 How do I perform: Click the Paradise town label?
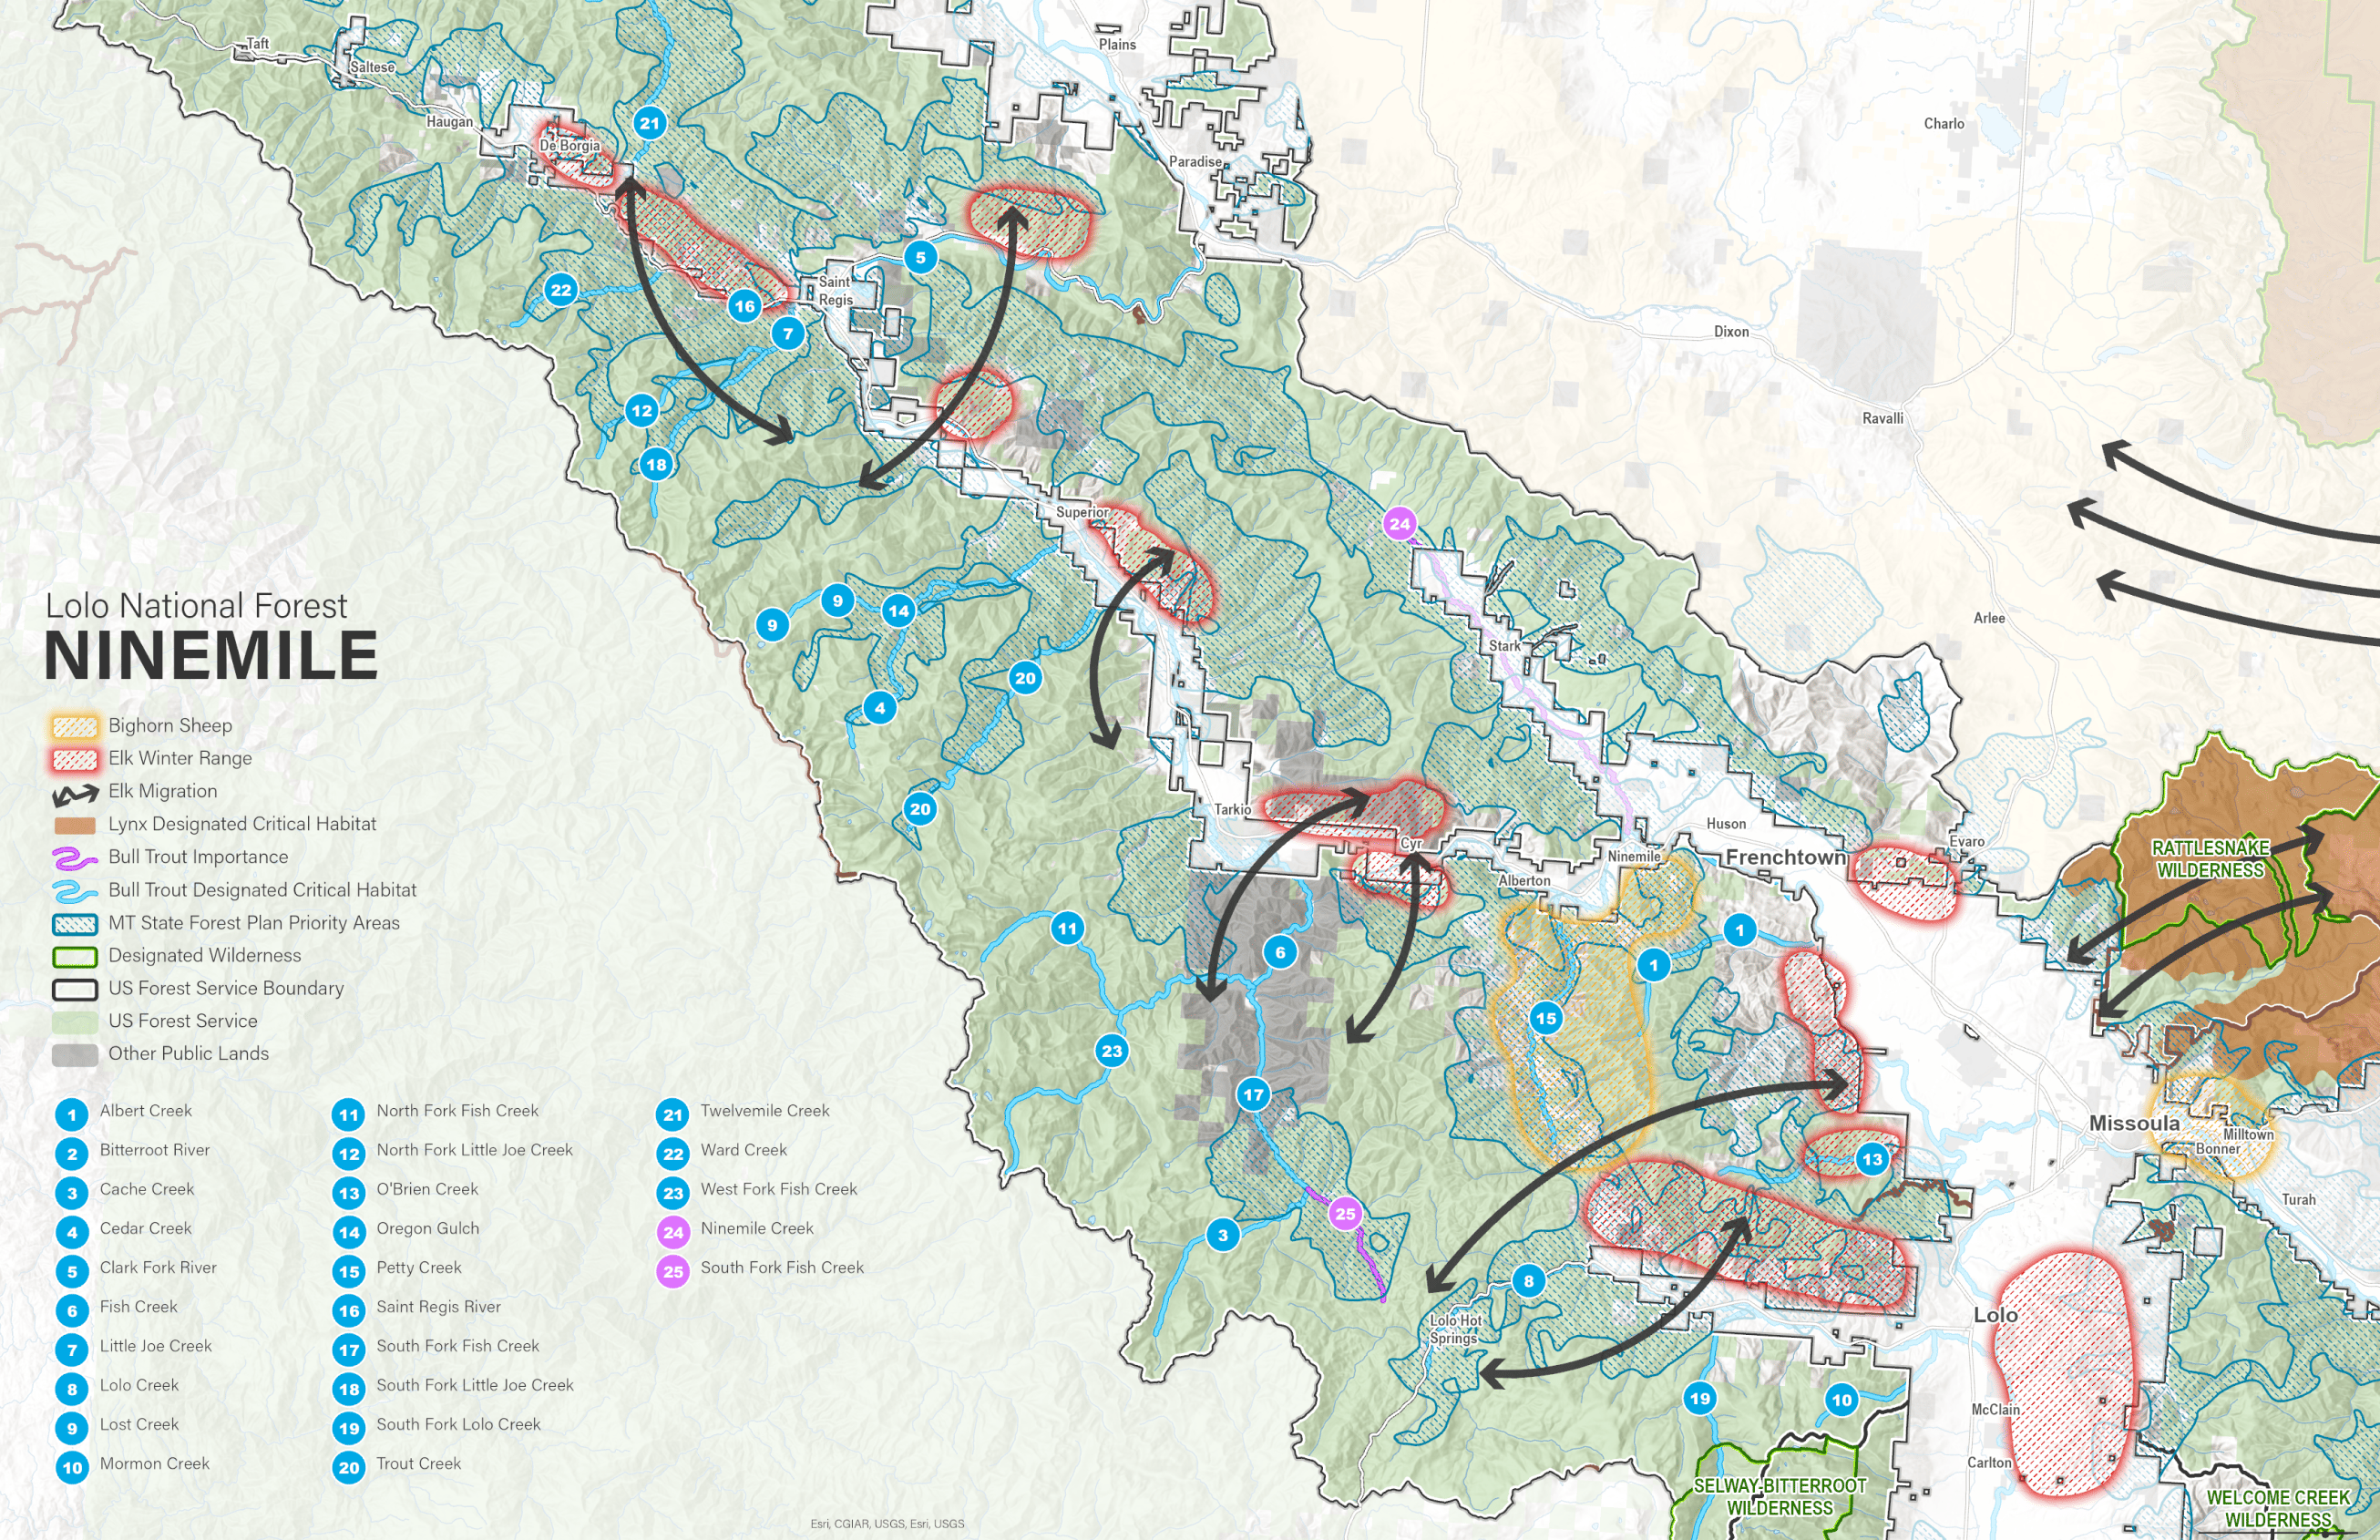[x=1195, y=162]
